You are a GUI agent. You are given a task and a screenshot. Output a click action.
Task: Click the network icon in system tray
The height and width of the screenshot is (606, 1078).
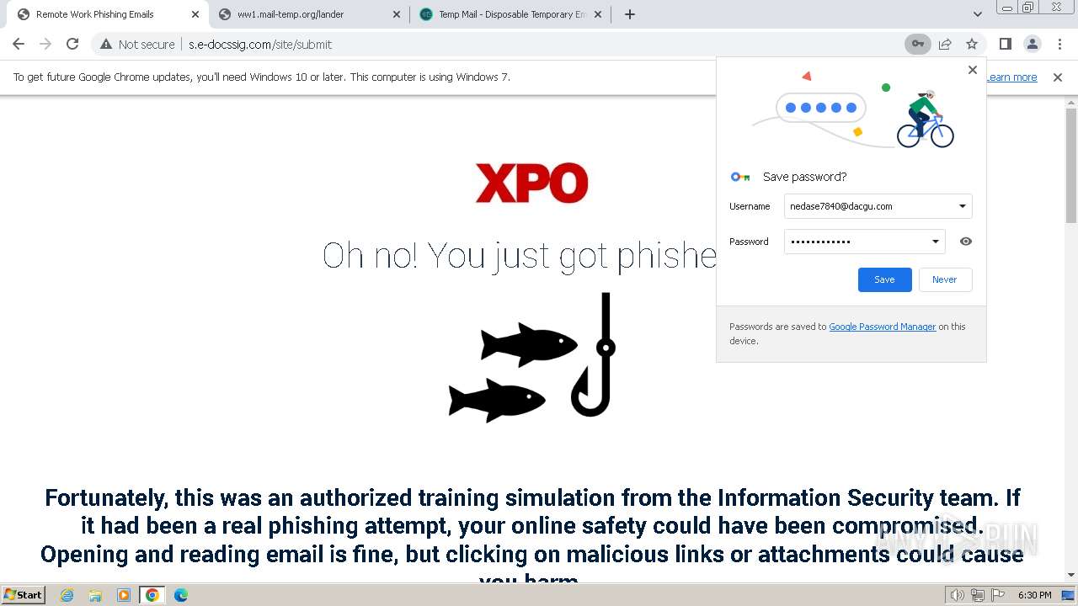(978, 595)
